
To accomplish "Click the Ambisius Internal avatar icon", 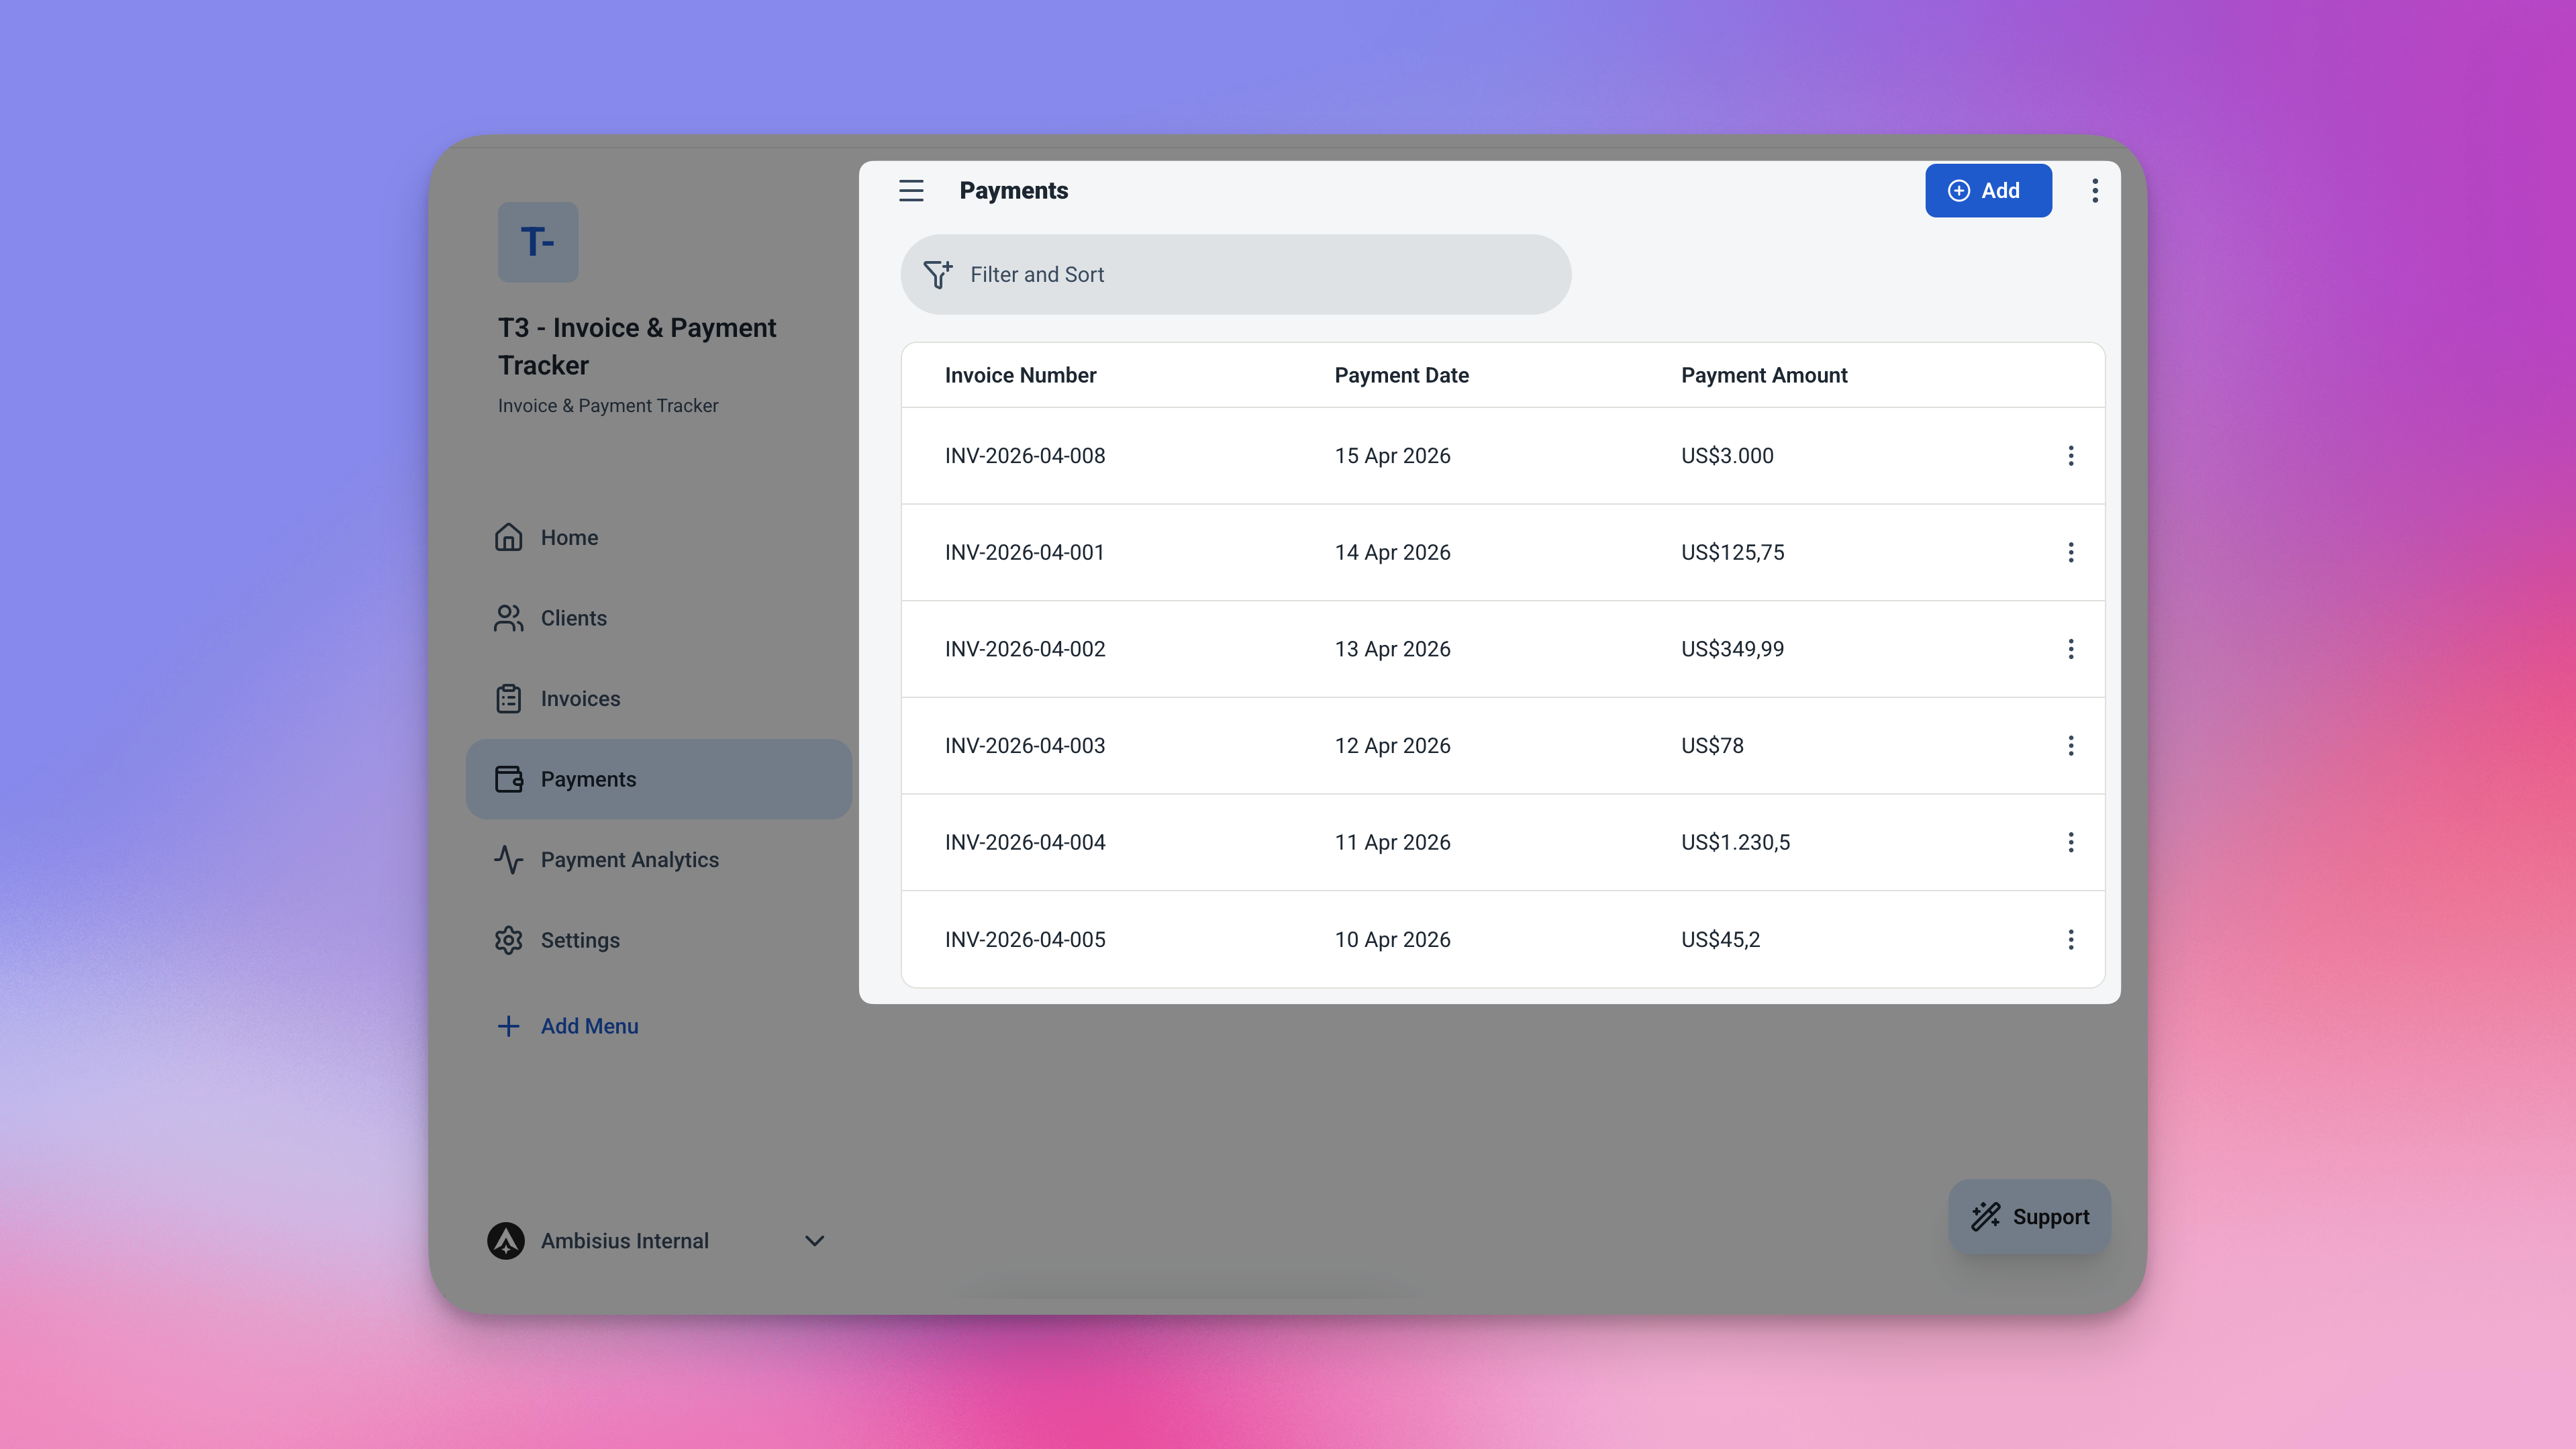I will click(506, 1240).
